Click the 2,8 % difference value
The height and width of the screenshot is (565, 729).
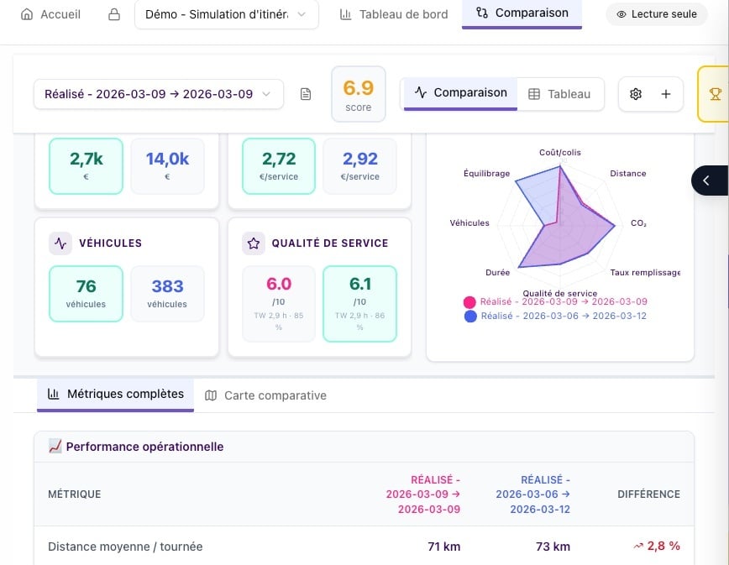click(657, 546)
